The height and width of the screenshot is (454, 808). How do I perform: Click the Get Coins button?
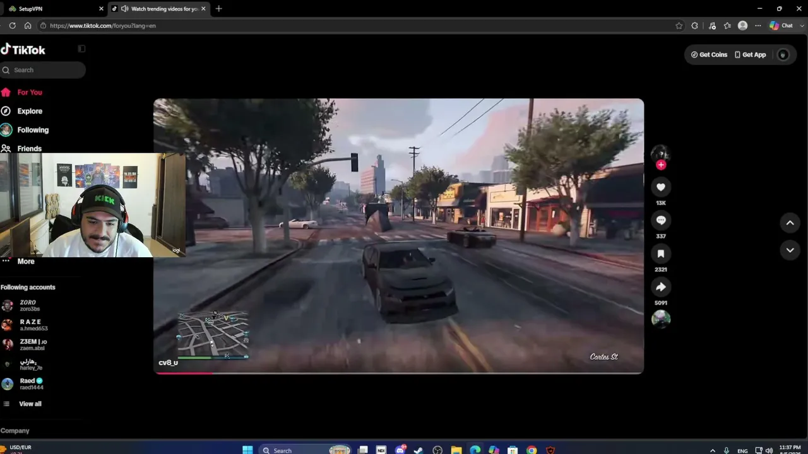click(x=709, y=55)
